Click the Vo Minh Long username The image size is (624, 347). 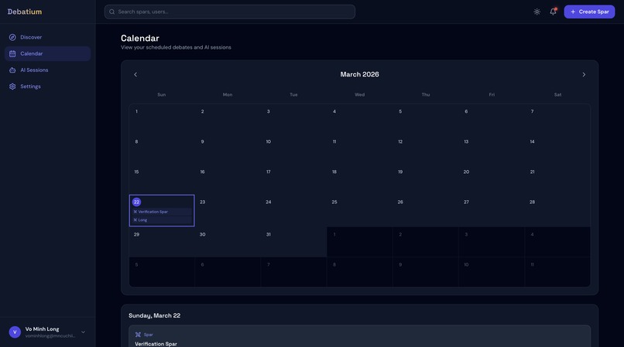42,329
